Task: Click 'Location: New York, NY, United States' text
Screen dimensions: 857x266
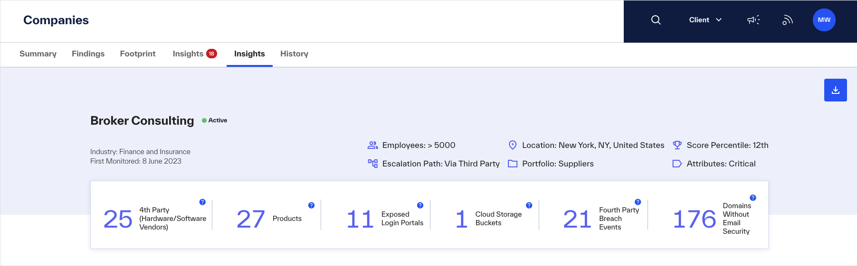Action: pyautogui.click(x=593, y=145)
